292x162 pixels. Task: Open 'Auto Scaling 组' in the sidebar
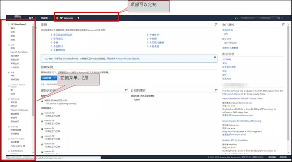click(18, 146)
